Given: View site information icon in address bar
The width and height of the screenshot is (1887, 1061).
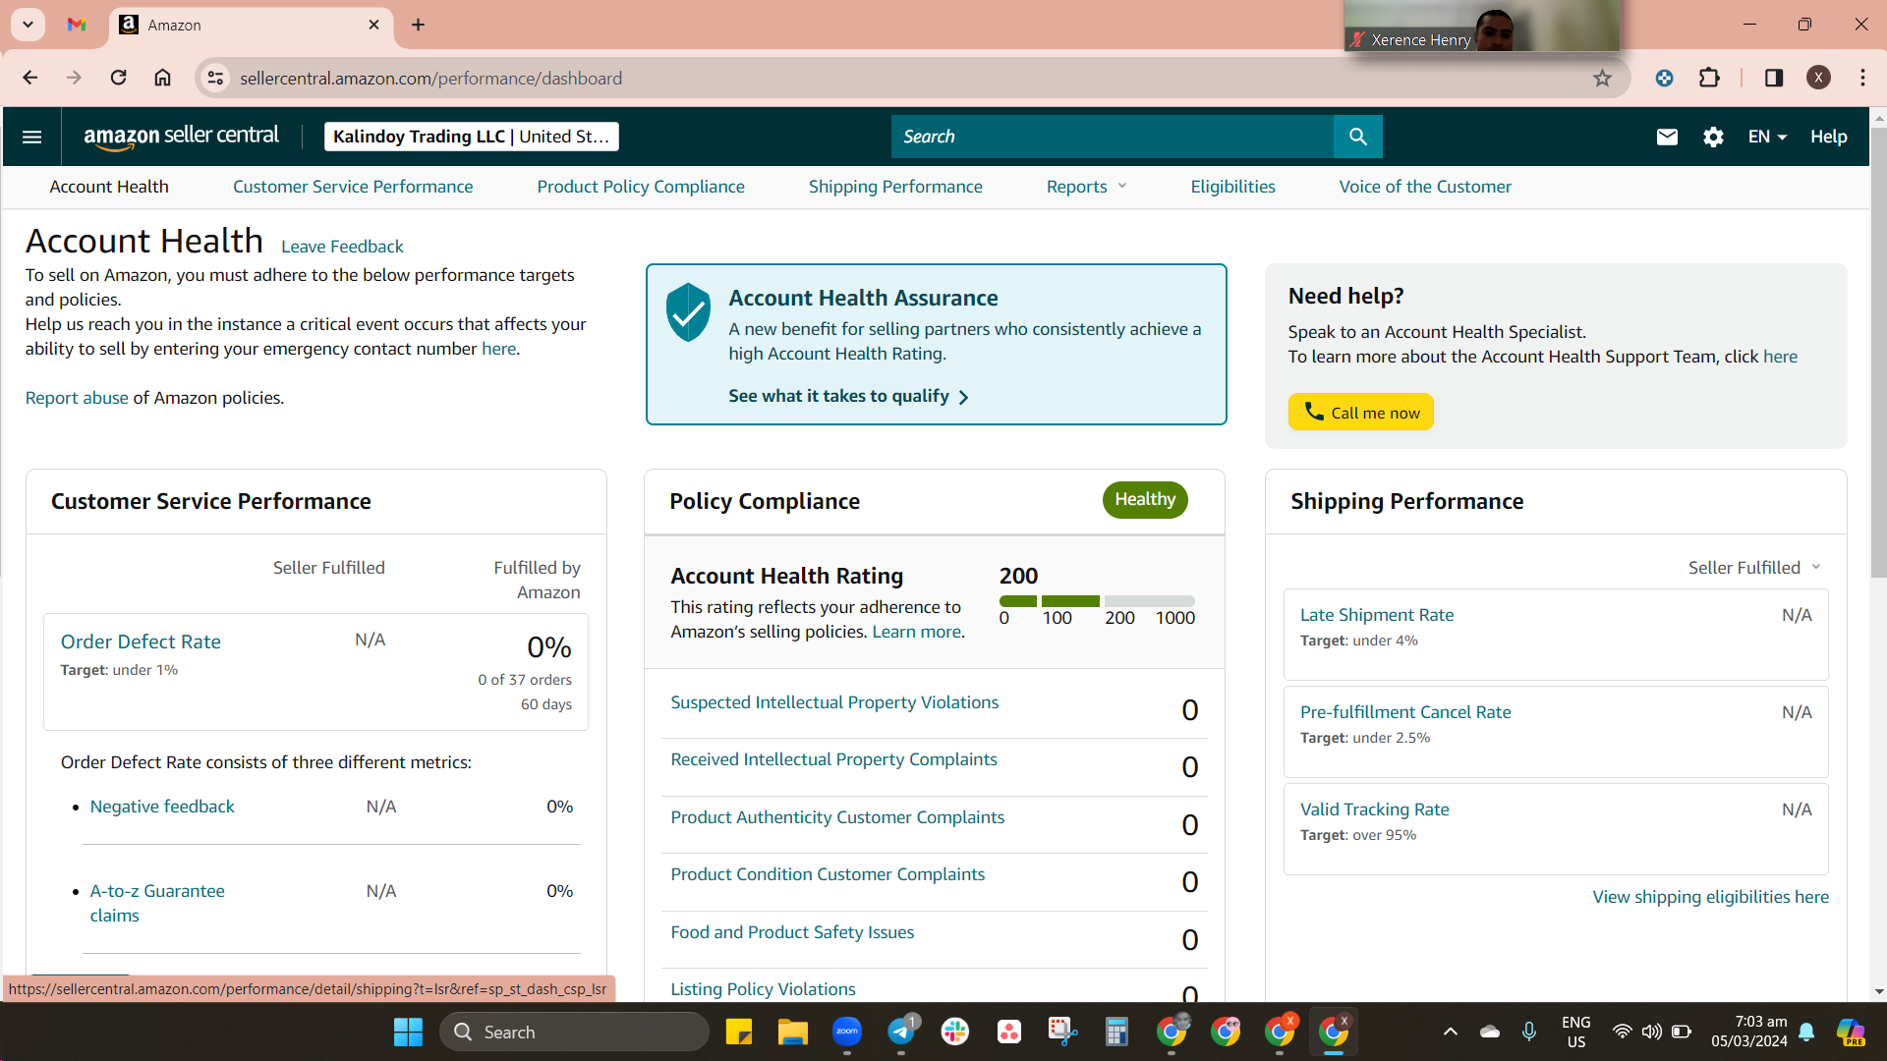Looking at the screenshot, I should [x=215, y=78].
